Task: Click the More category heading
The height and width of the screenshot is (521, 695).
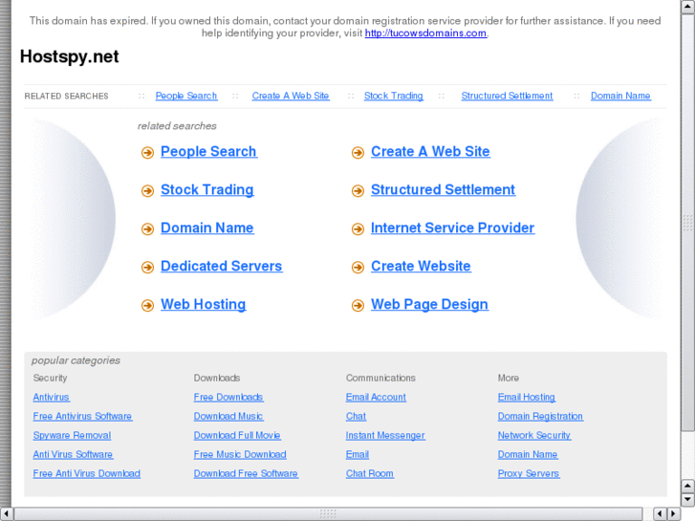Action: [508, 379]
